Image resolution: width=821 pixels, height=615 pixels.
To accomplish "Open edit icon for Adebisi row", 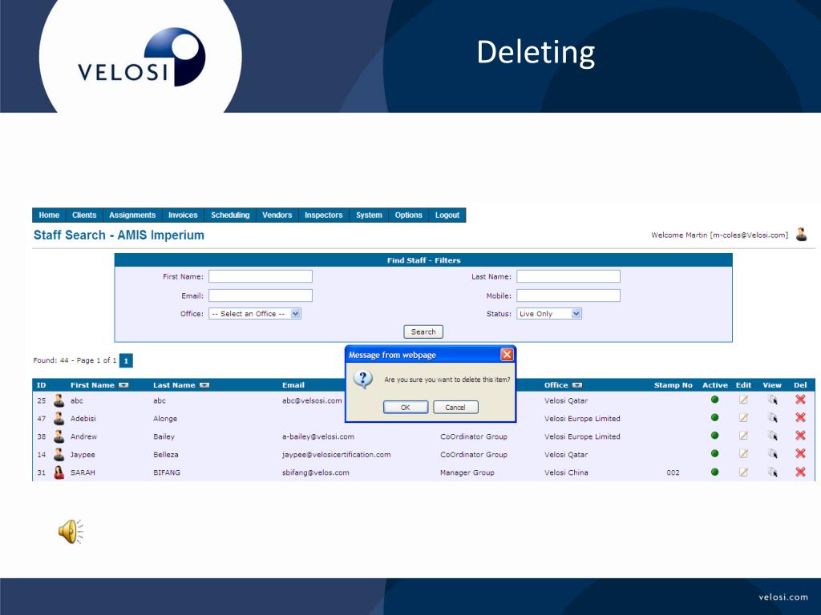I will (743, 418).
